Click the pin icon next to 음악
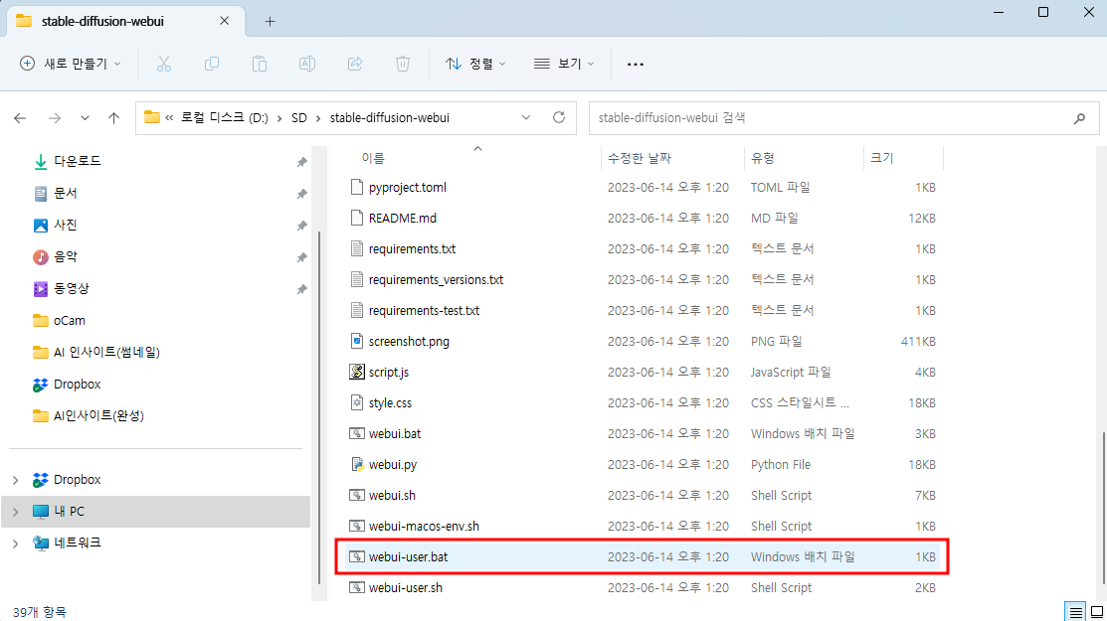This screenshot has width=1107, height=621. [x=301, y=257]
